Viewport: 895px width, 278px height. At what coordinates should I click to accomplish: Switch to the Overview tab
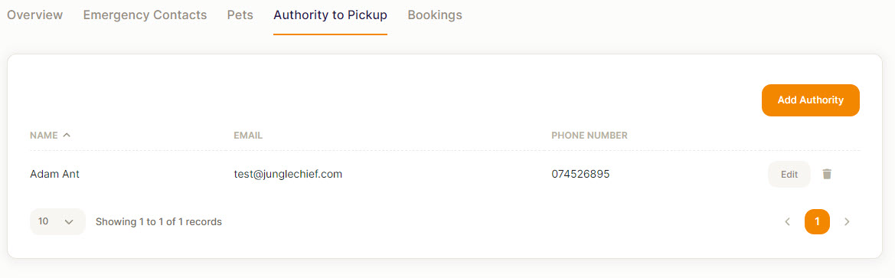click(x=34, y=15)
